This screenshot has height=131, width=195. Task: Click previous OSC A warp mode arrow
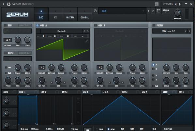(x=52, y=83)
